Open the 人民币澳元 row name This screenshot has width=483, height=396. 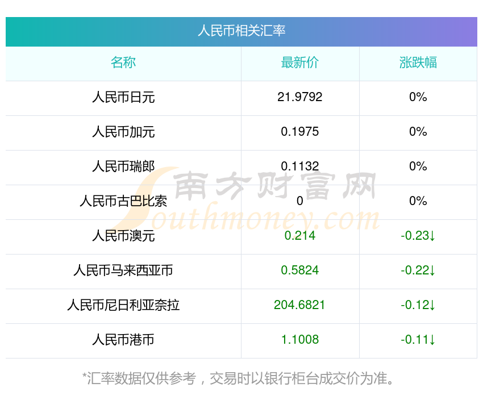123,236
